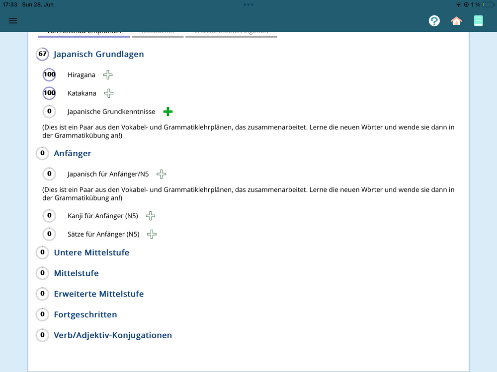
Task: Open the Hiragana lesson link
Action: tap(82, 75)
